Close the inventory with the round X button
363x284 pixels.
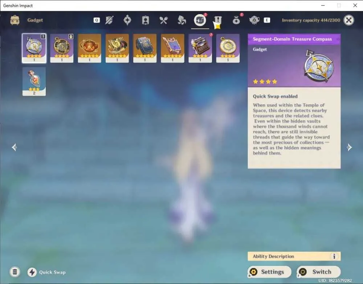(x=348, y=20)
